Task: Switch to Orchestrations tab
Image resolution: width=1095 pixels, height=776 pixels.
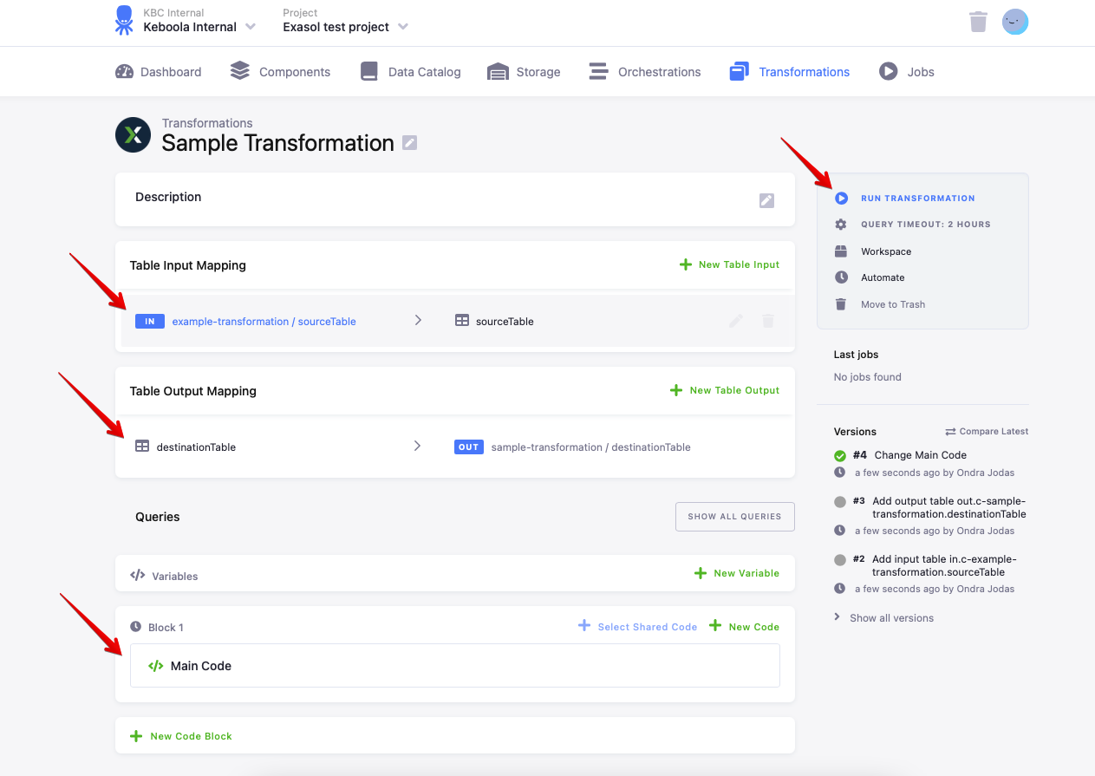Action: [645, 72]
